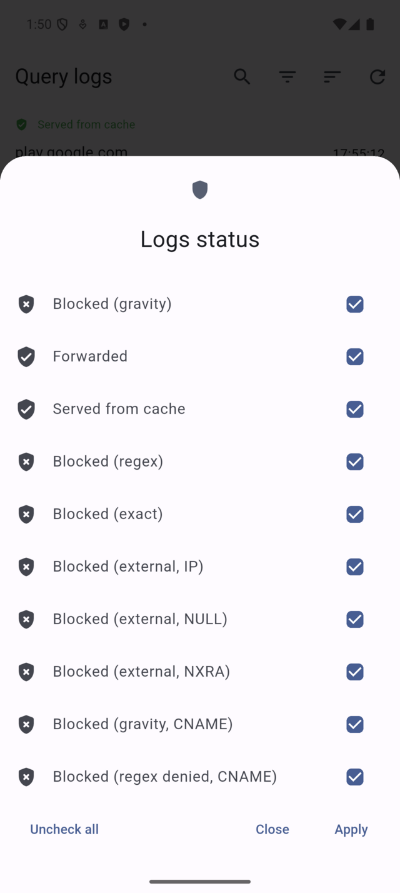The height and width of the screenshot is (893, 400).
Task: Uncheck the Blocked (gravity) checkbox
Action: click(x=355, y=304)
